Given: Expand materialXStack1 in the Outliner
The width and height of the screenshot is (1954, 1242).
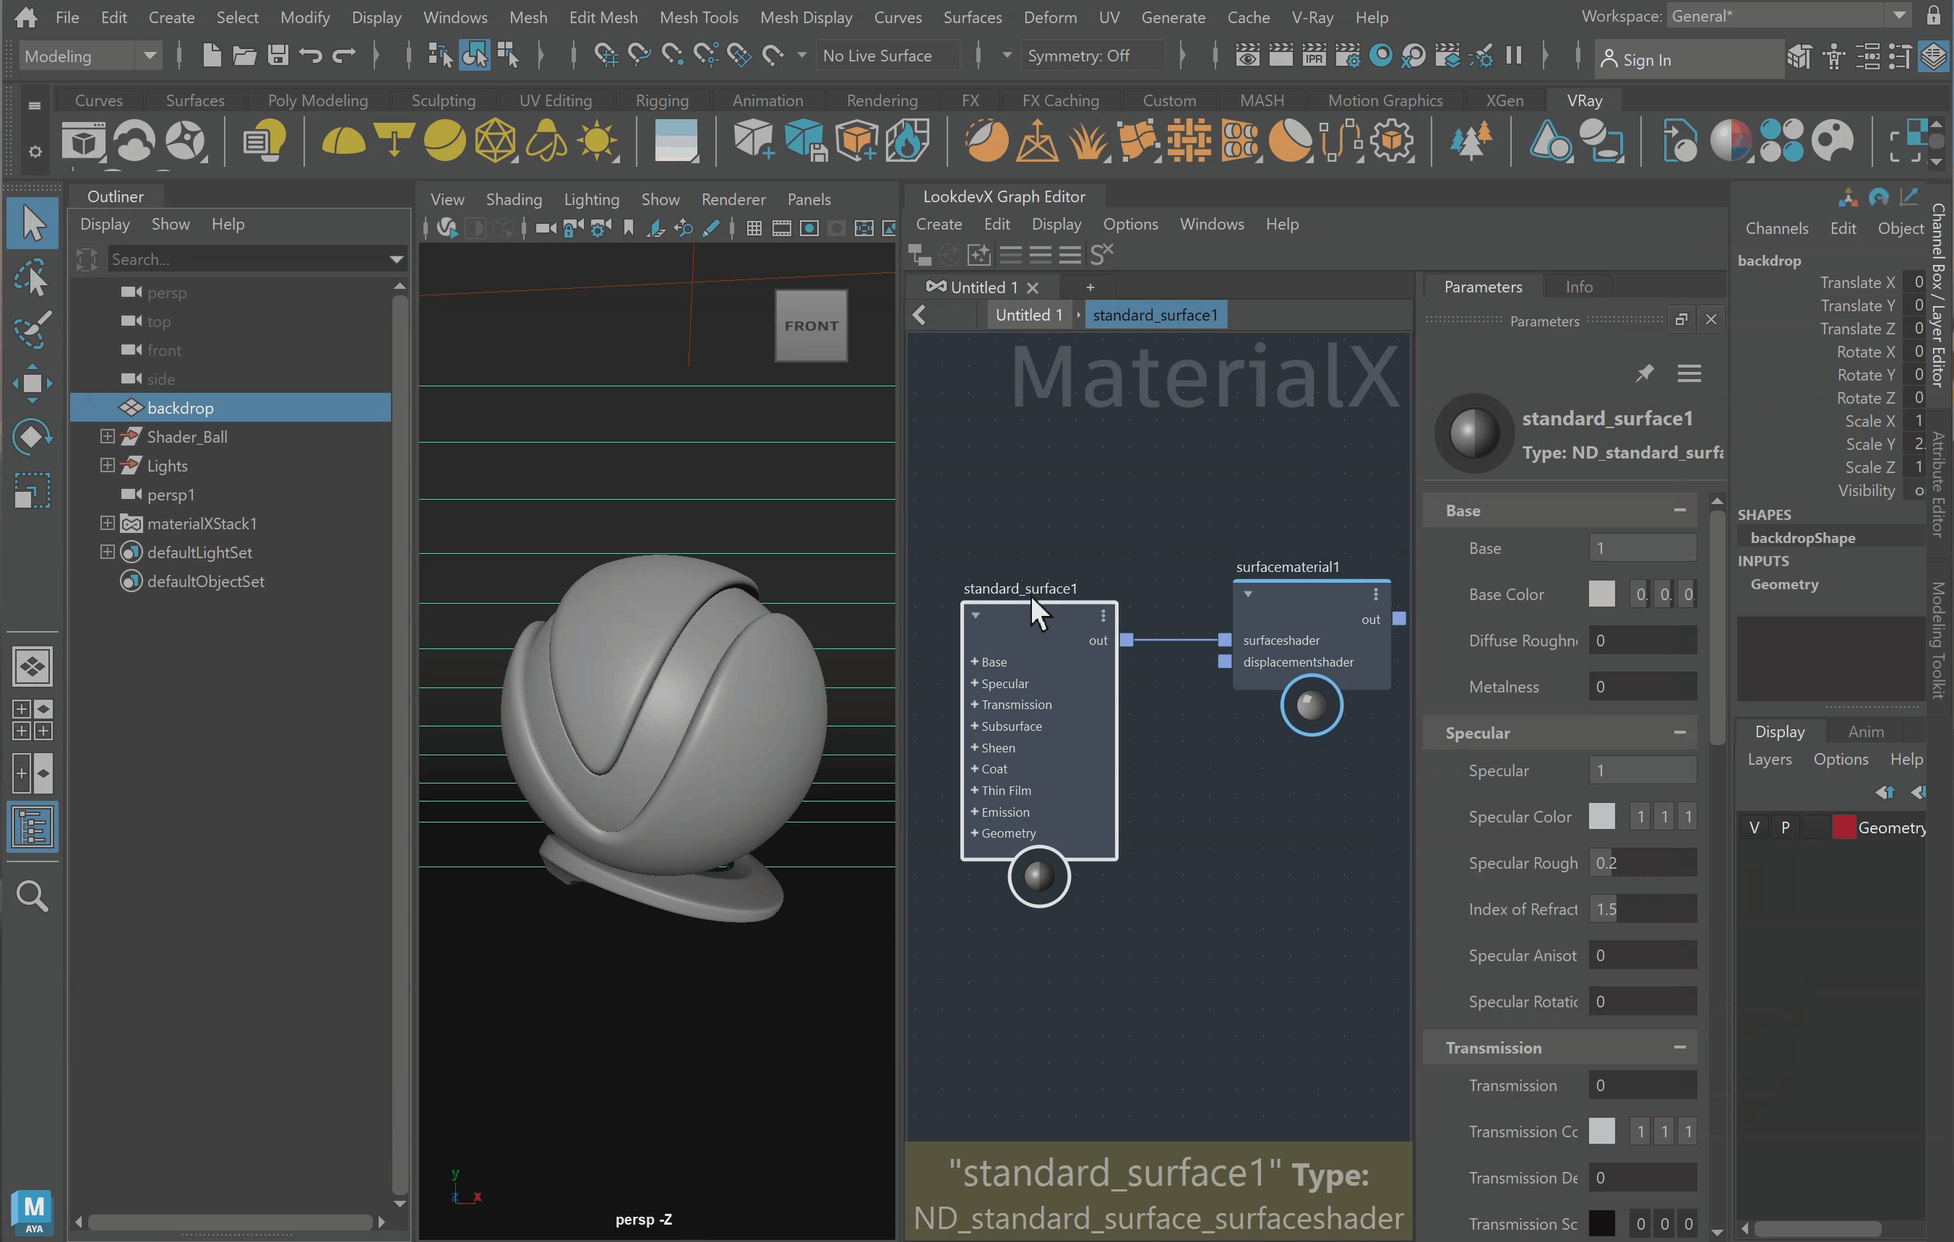Looking at the screenshot, I should (x=107, y=523).
